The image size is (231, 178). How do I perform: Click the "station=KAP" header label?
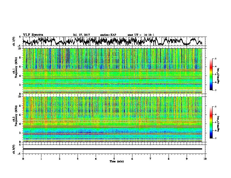(x=108, y=35)
